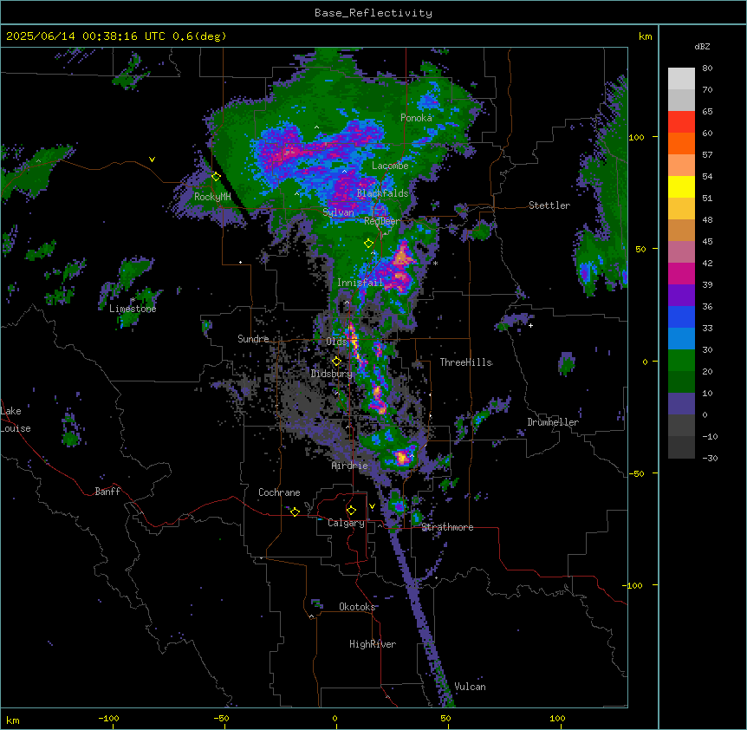Select the Stettler label
The width and height of the screenshot is (747, 730).
point(549,205)
